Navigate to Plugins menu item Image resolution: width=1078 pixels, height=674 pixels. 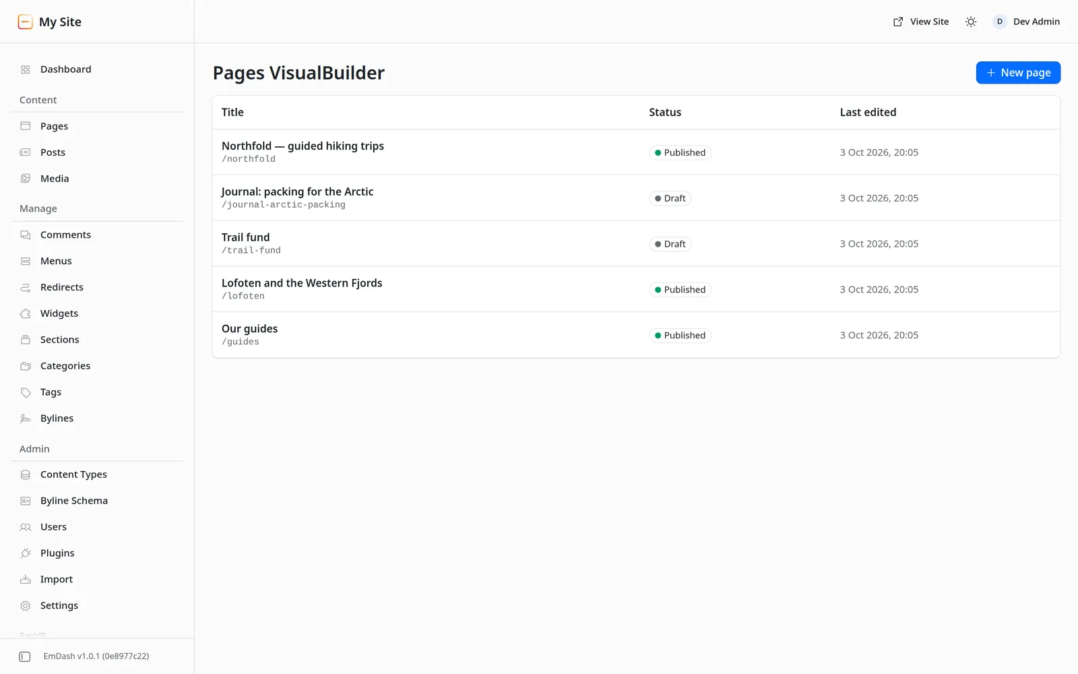click(x=97, y=553)
